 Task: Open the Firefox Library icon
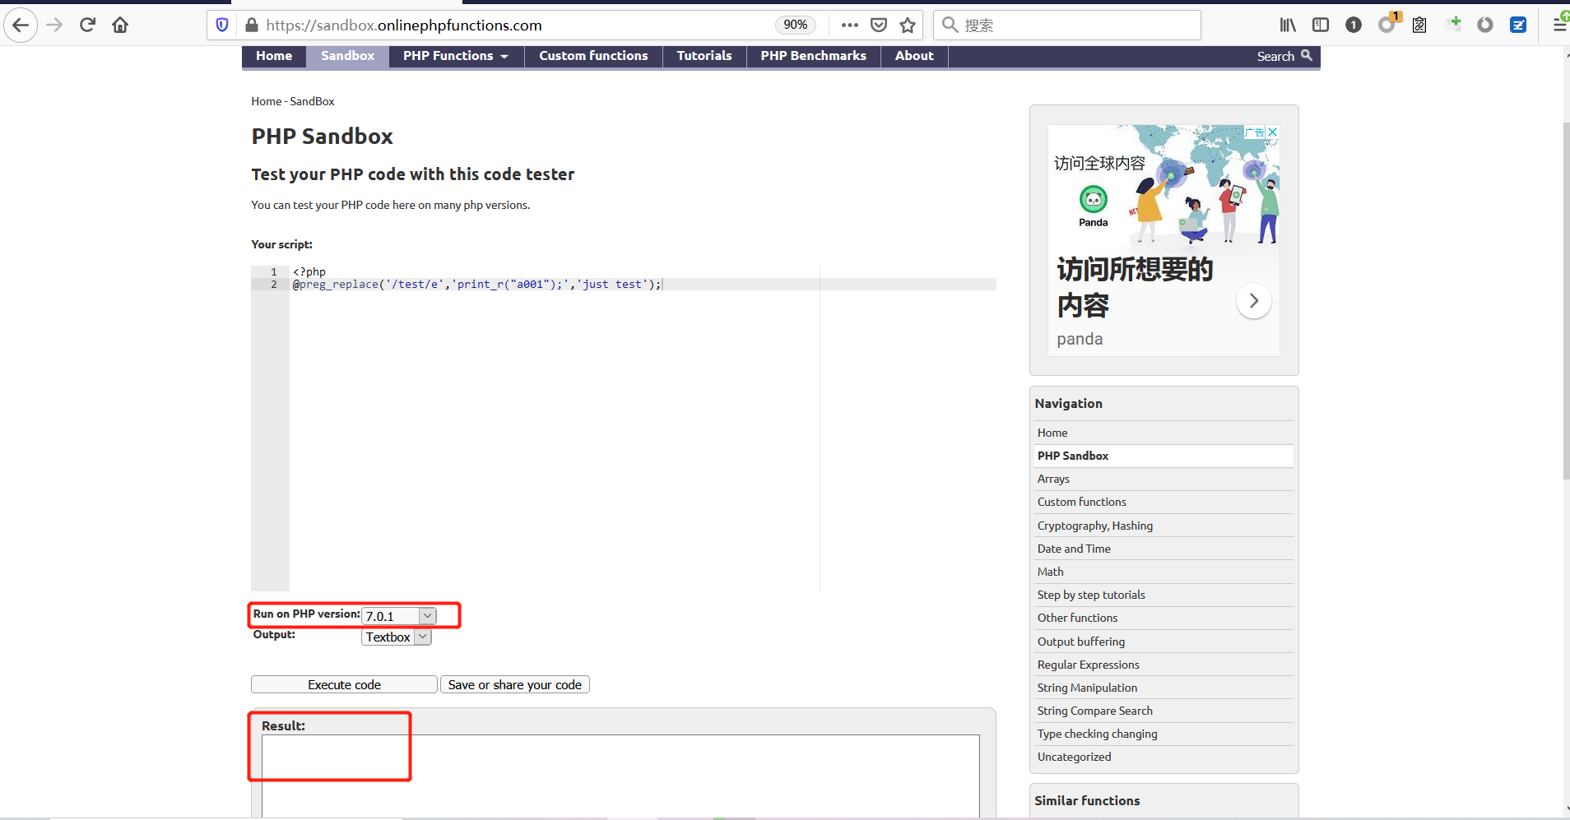1288,25
